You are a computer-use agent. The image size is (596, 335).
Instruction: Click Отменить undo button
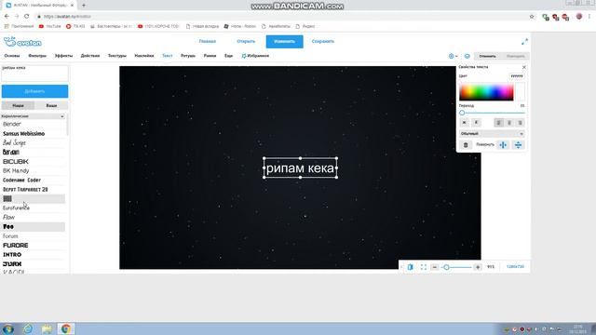[487, 56]
